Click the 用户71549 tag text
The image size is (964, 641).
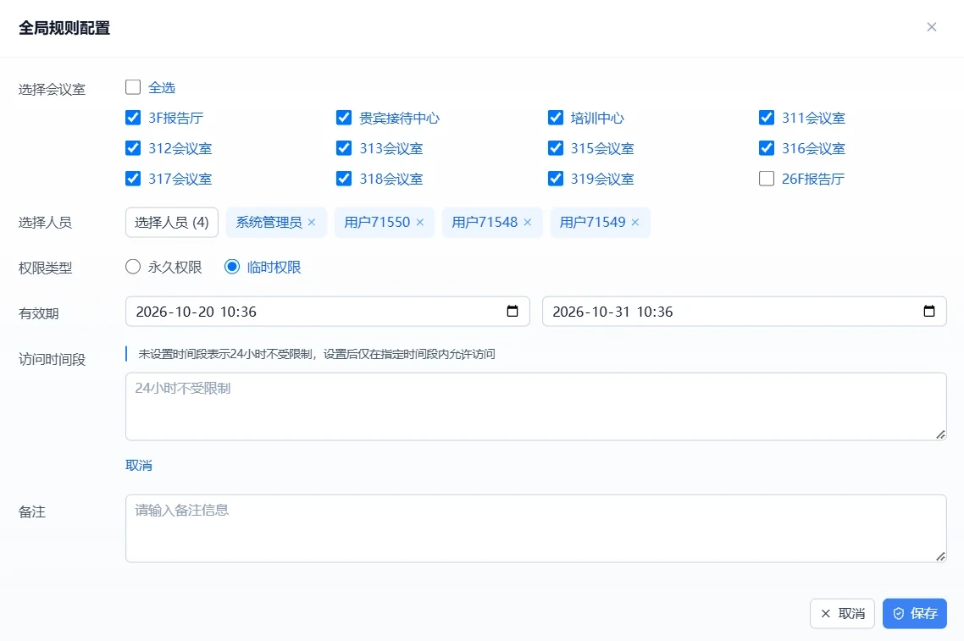(592, 223)
